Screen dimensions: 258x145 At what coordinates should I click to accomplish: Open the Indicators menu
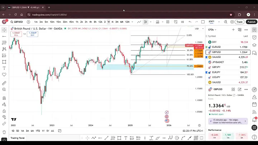click(x=157, y=22)
